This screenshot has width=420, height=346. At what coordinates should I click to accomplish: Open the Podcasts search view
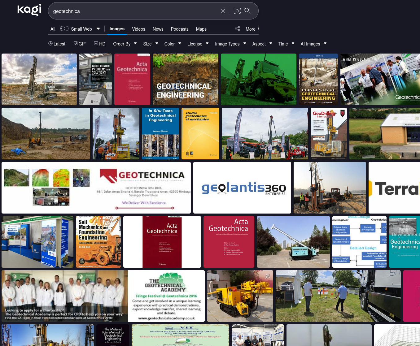180,29
